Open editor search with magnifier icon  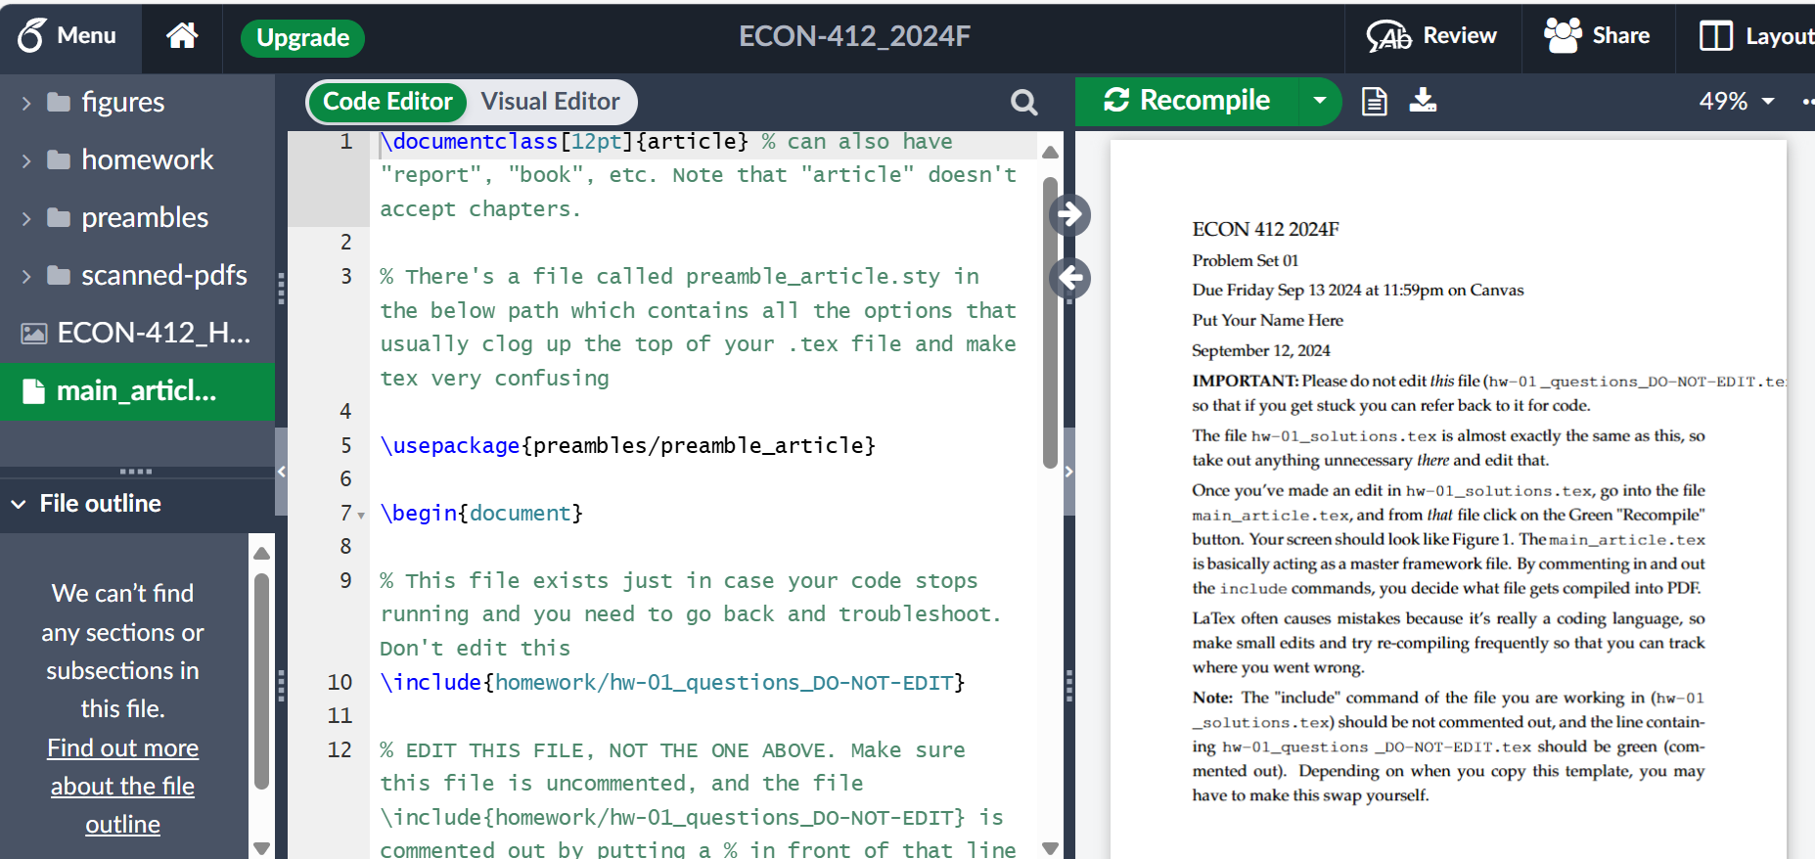[1023, 102]
